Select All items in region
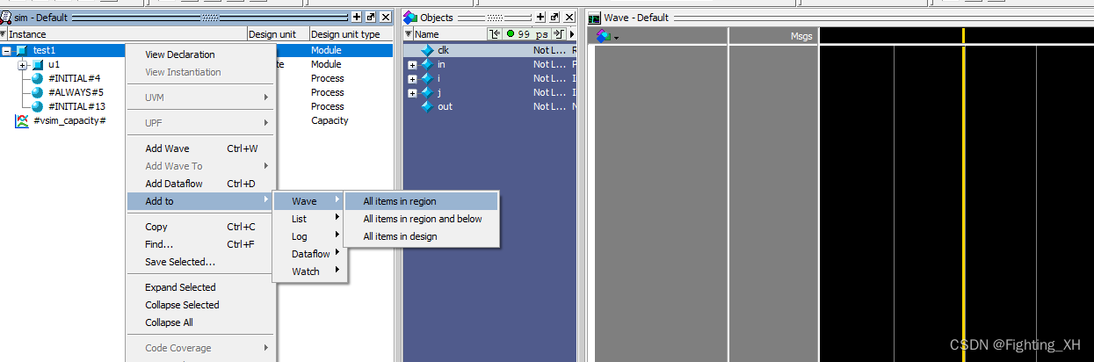 tap(422, 201)
